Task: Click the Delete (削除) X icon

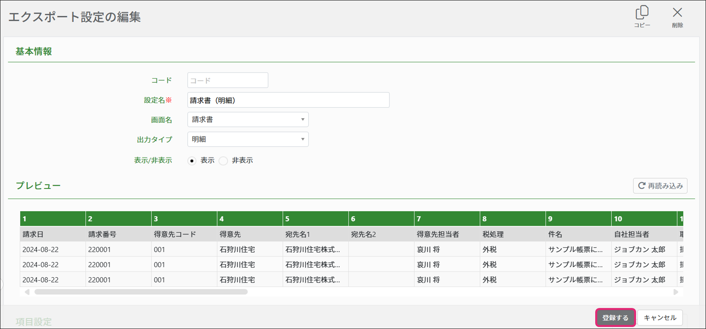Action: tap(677, 13)
